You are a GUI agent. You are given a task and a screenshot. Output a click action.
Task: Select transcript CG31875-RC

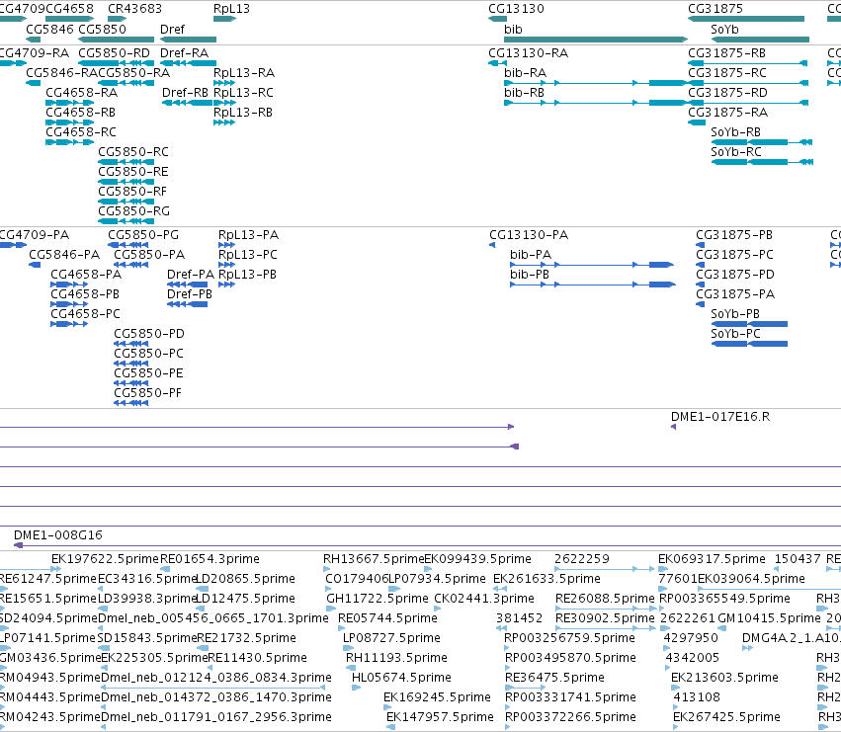click(727, 72)
